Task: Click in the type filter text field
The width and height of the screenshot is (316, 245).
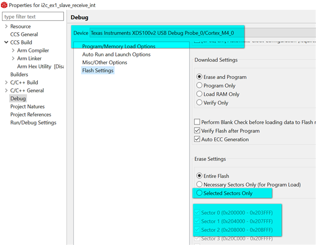Action: point(33,17)
